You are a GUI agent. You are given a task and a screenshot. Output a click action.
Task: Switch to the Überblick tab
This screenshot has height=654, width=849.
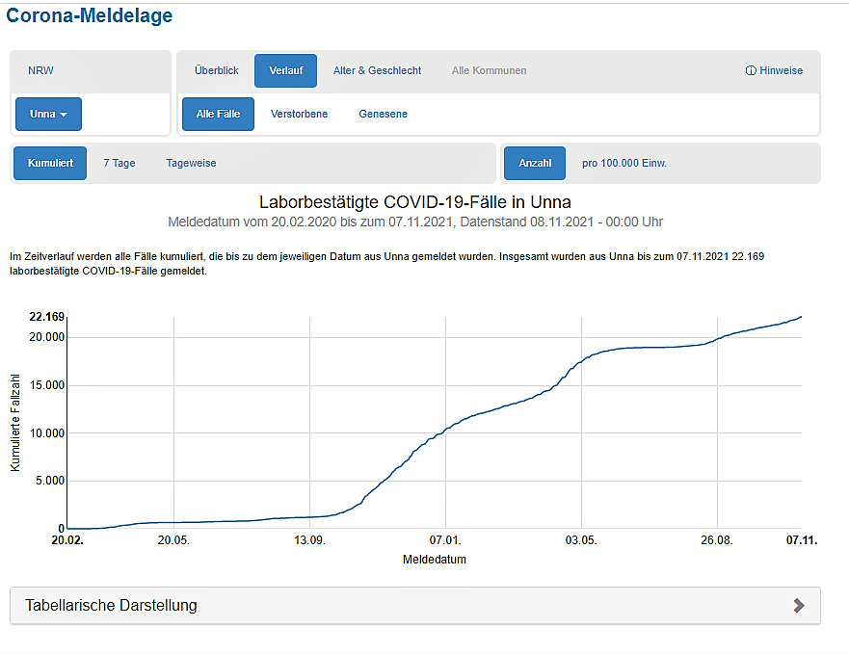click(217, 70)
